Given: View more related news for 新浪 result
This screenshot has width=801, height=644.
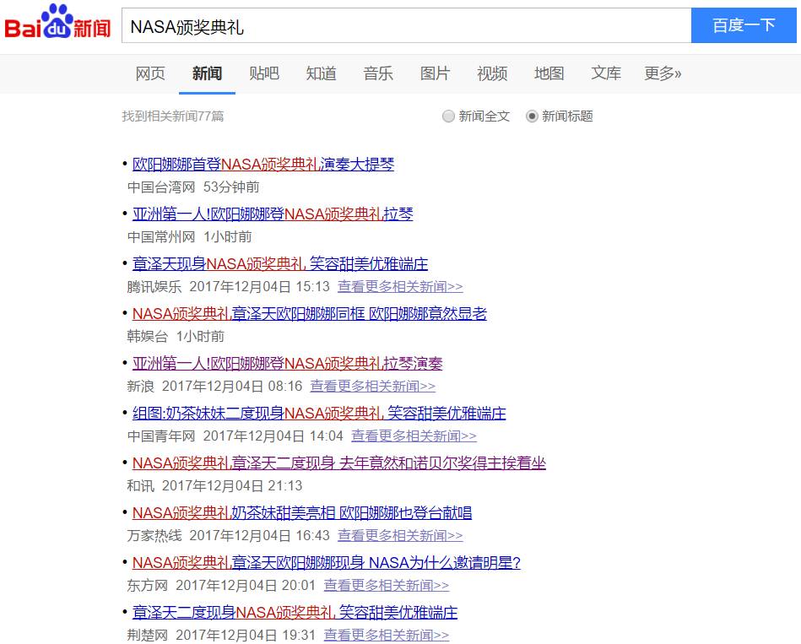Looking at the screenshot, I should (372, 386).
